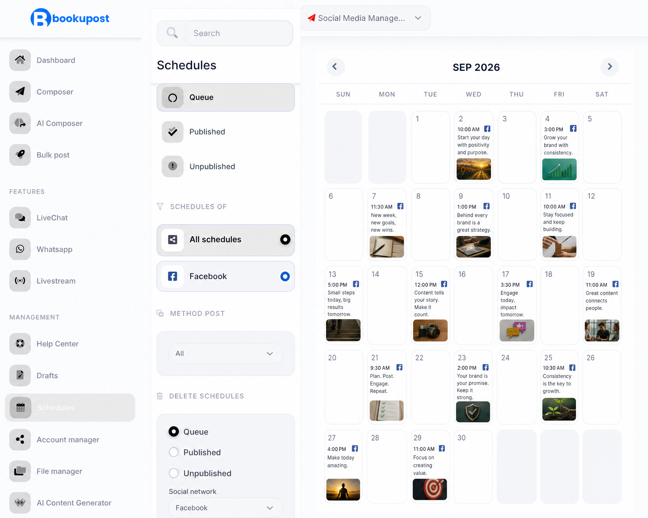The image size is (648, 518).
Task: Open the Dashboard home icon
Action: [x=20, y=60]
